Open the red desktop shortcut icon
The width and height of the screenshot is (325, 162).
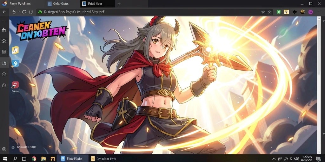pos(15,85)
